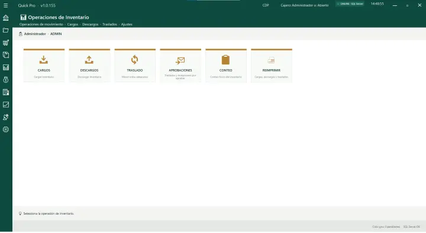
Task: Open the DESCARGOS tile
Action: (89, 66)
